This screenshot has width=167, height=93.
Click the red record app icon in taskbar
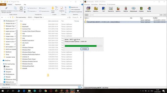coord(67,91)
